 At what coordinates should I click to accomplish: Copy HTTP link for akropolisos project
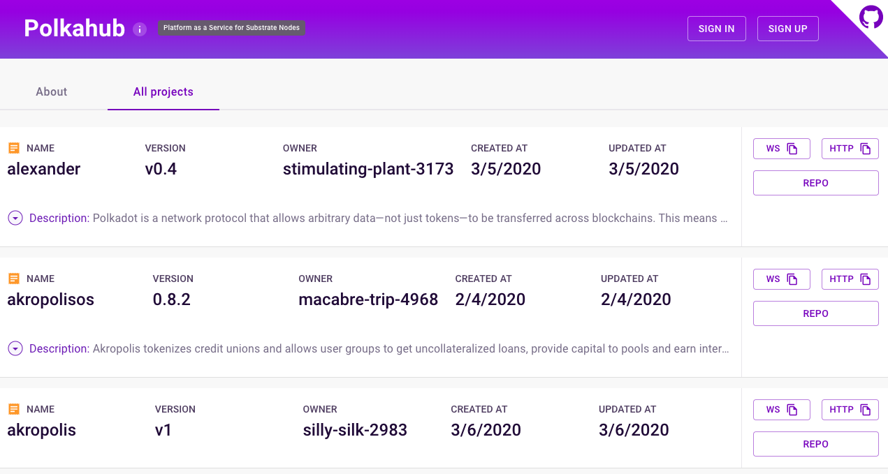pos(850,279)
